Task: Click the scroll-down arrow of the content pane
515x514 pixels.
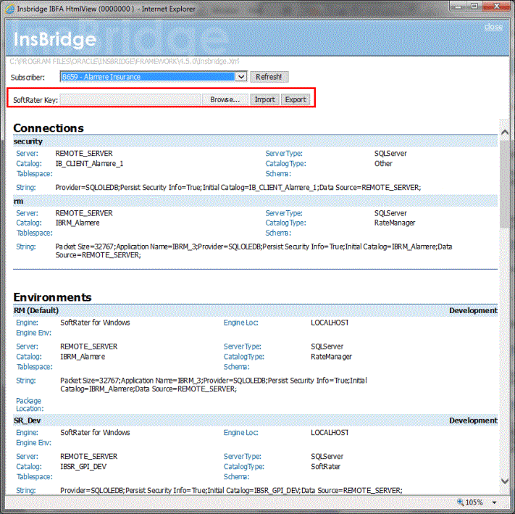Action: coord(505,481)
